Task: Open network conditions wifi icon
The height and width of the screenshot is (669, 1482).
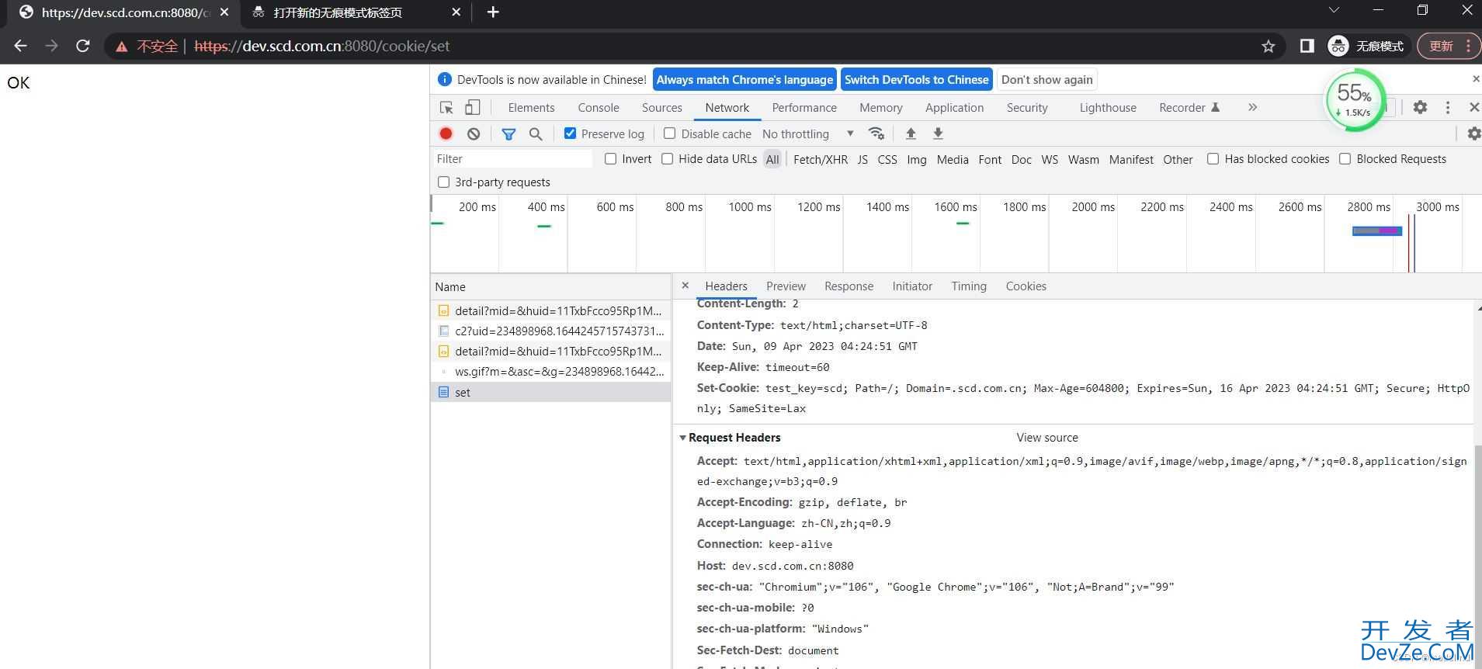Action: click(x=876, y=133)
